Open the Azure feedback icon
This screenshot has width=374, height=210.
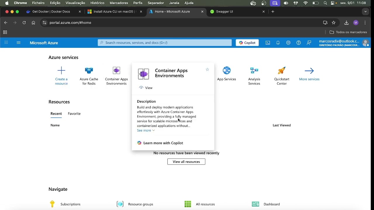tap(309, 43)
